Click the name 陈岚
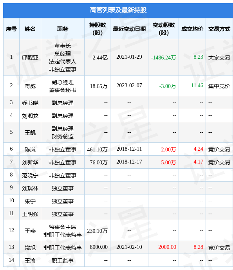The width and height of the screenshot is (233, 270). (x=30, y=149)
